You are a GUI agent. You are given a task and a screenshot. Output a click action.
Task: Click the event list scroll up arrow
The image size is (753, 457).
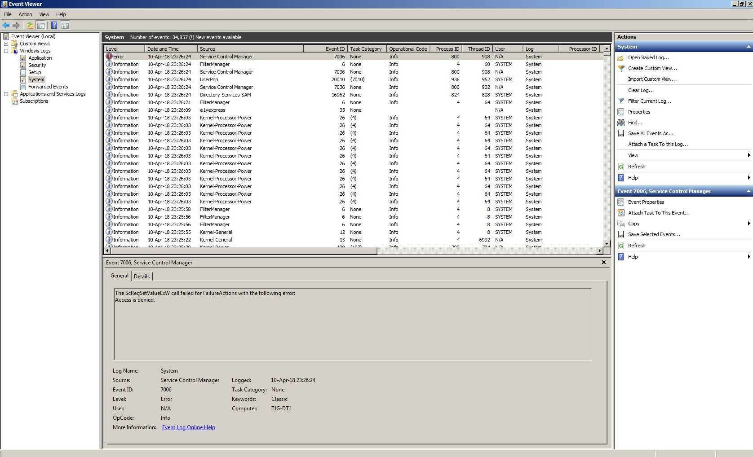(x=607, y=48)
